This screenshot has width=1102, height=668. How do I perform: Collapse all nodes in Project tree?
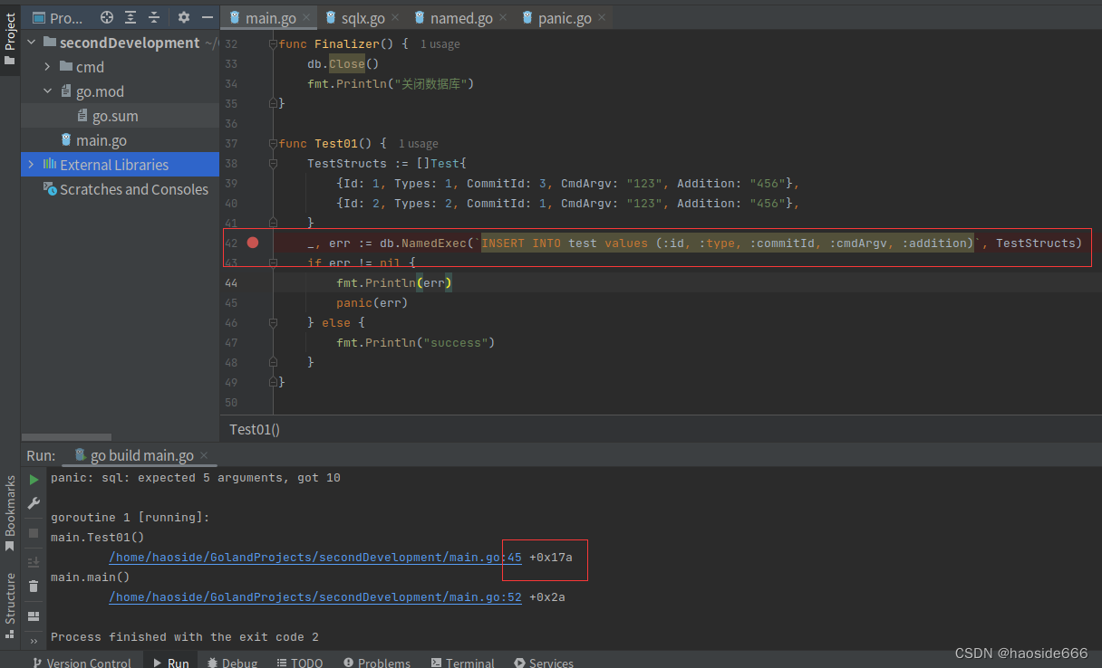click(x=154, y=16)
